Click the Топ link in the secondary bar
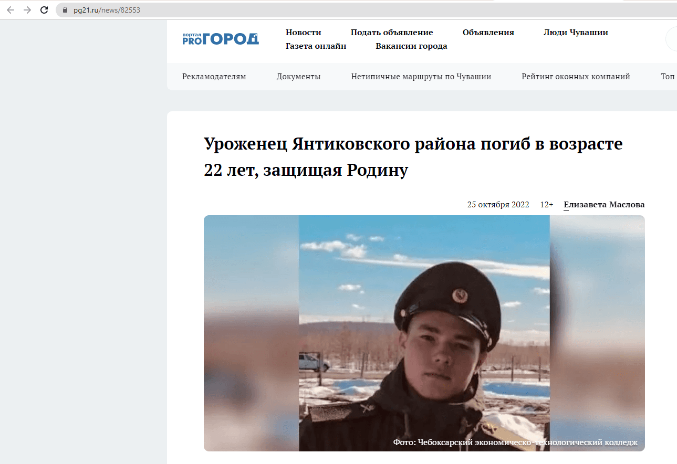The width and height of the screenshot is (677, 464). (x=668, y=77)
